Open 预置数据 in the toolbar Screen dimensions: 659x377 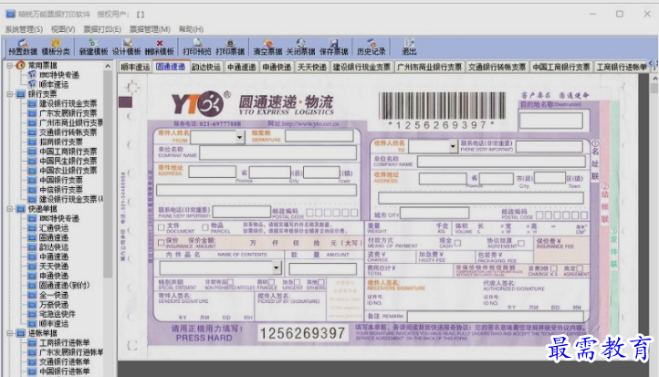pos(23,47)
